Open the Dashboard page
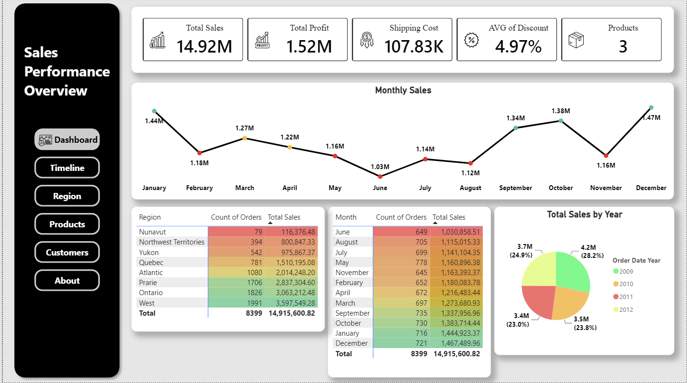 point(67,139)
